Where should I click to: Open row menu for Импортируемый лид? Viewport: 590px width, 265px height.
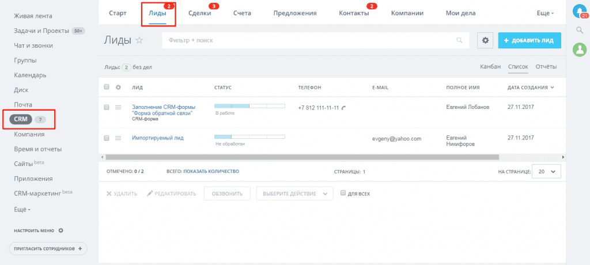pyautogui.click(x=118, y=138)
